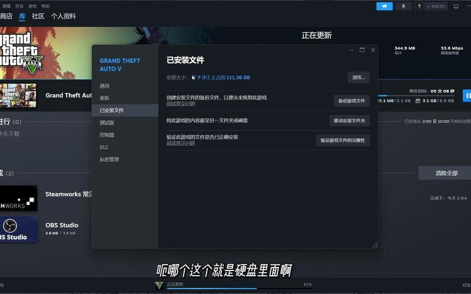
Task: Click the properties window resize grip
Action: point(374,245)
